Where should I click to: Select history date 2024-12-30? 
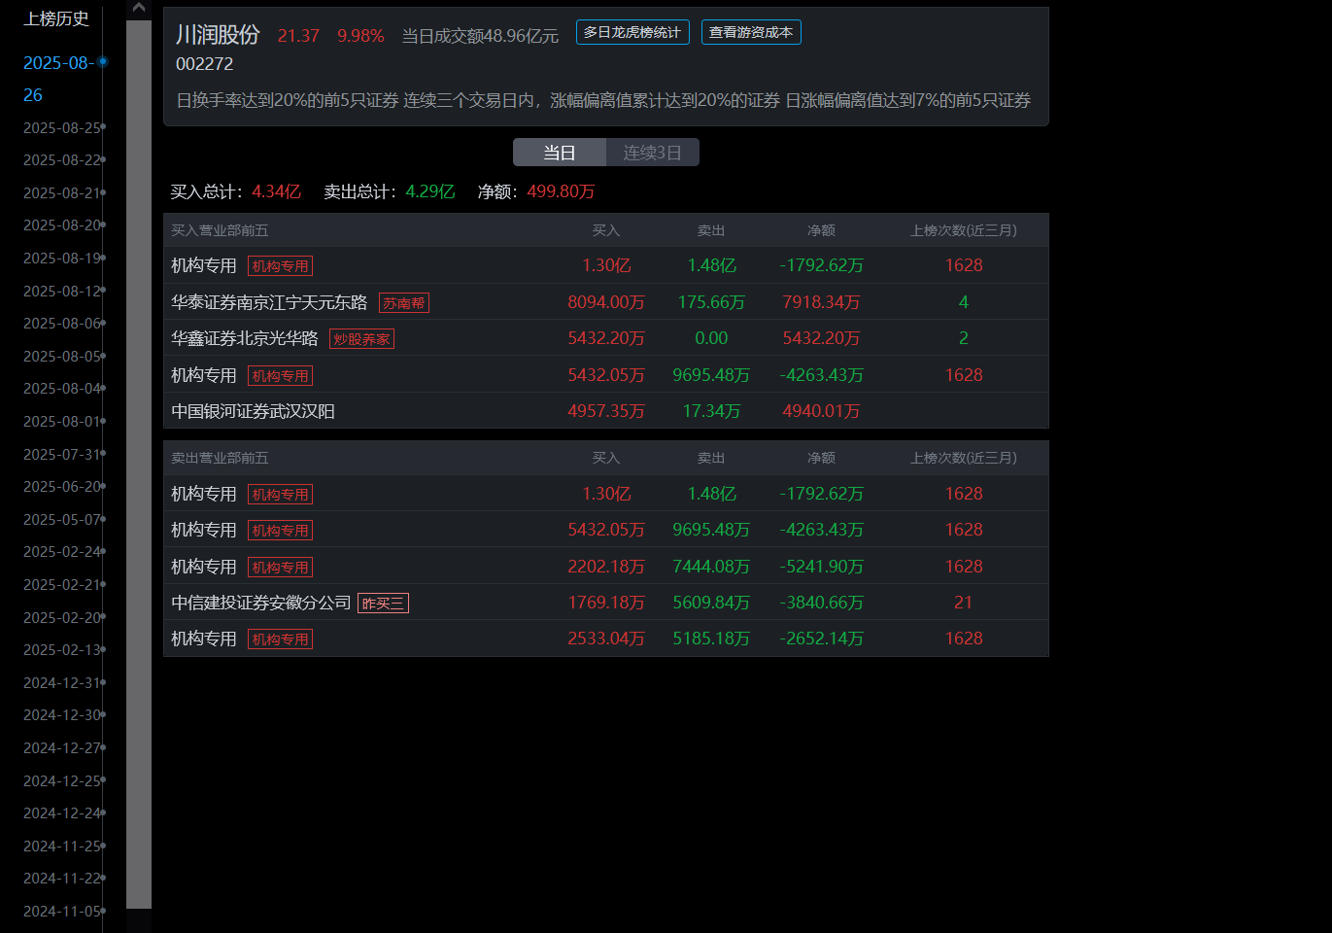[x=62, y=714]
